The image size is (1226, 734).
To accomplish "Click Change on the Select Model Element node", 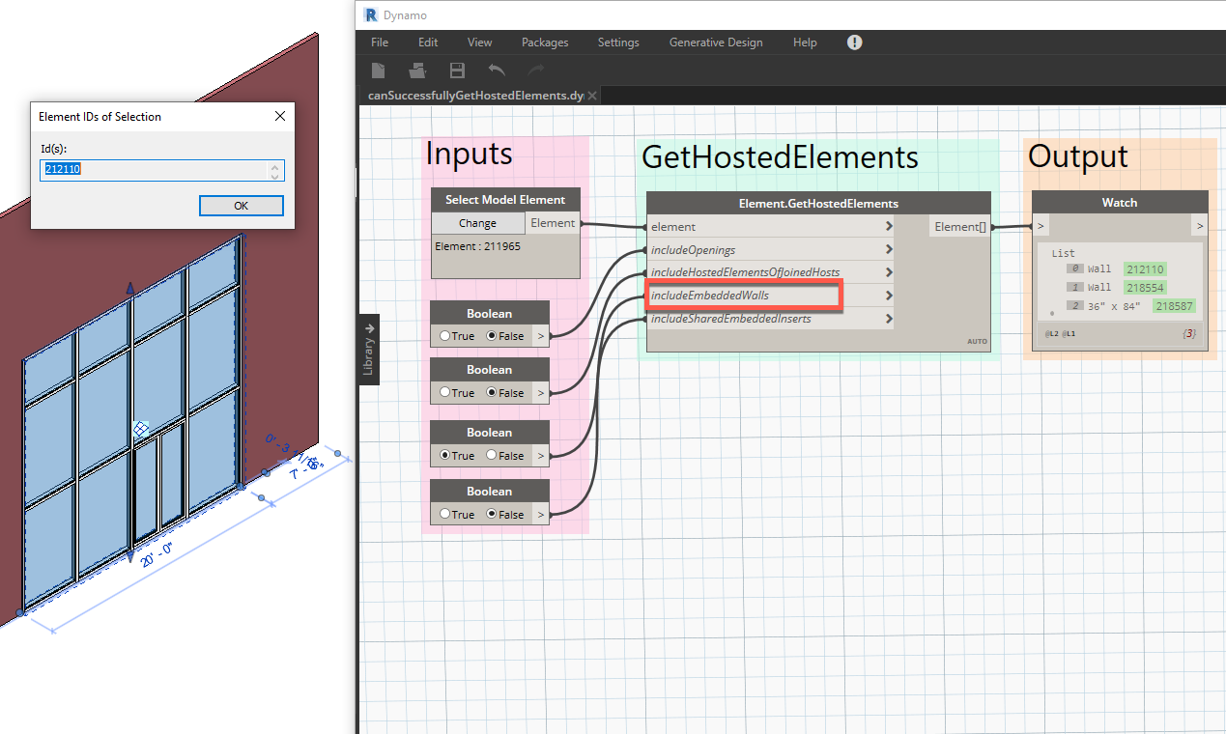I will click(x=477, y=222).
